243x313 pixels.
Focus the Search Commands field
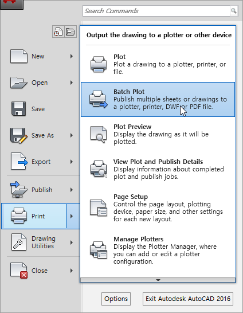pos(156,11)
